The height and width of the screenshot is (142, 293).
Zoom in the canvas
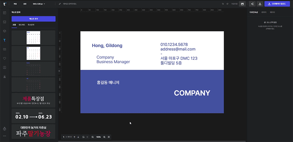coord(104,137)
